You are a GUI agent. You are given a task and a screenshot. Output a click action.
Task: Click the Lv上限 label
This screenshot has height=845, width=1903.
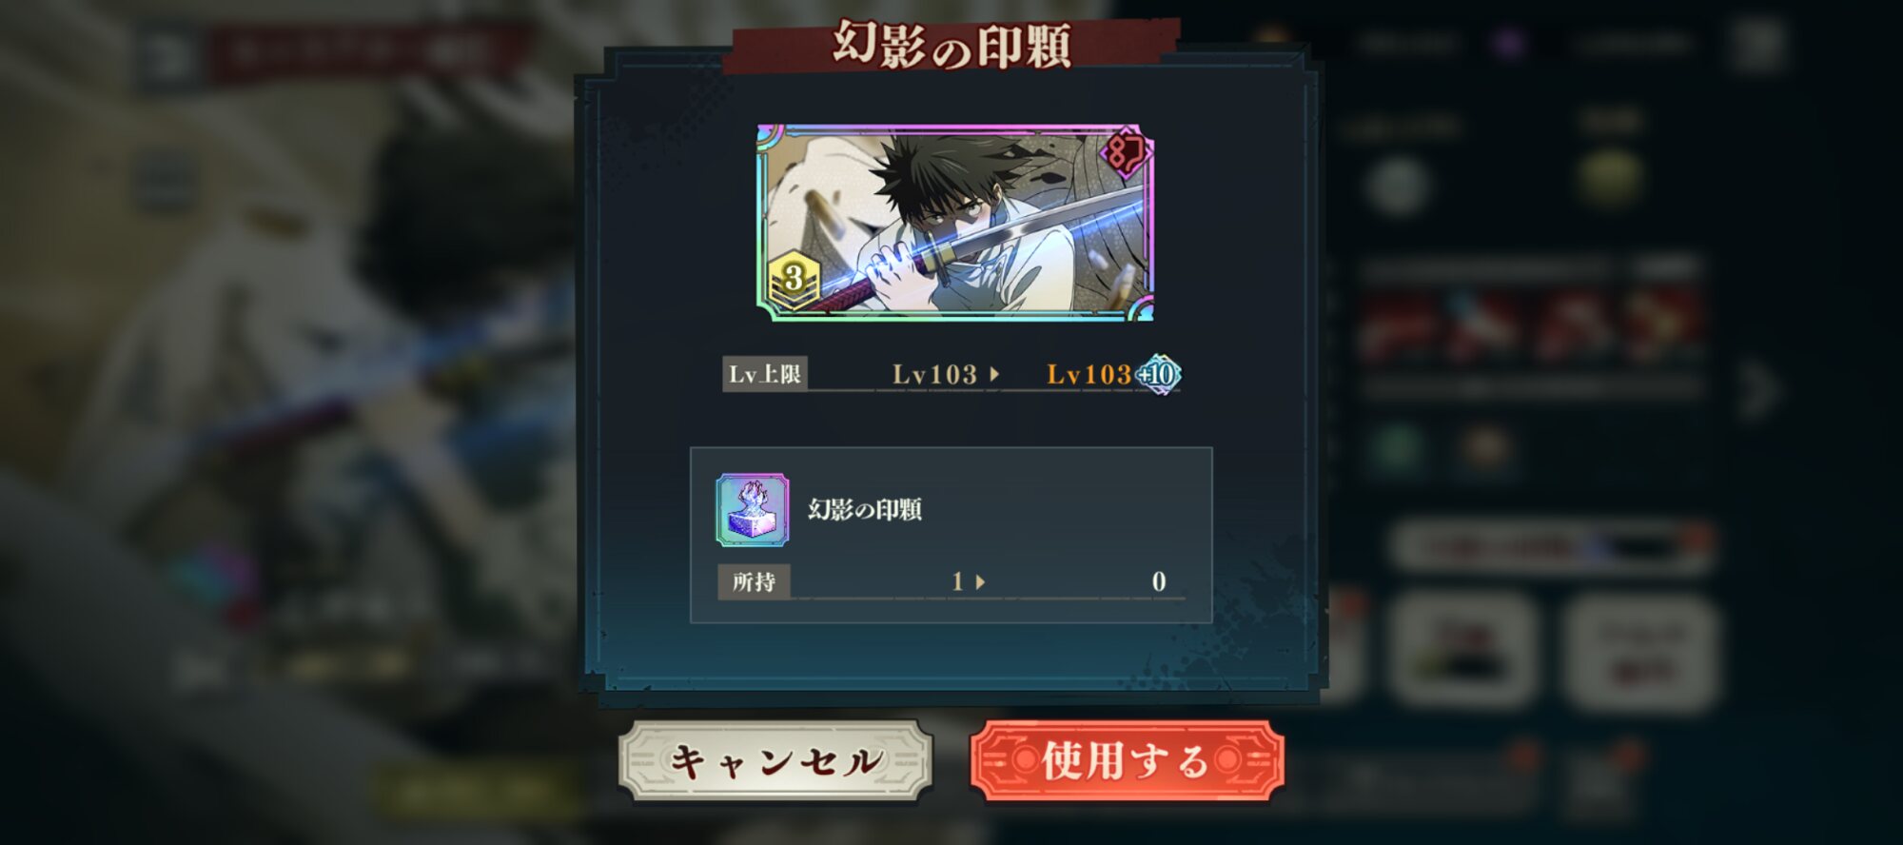[x=764, y=374]
